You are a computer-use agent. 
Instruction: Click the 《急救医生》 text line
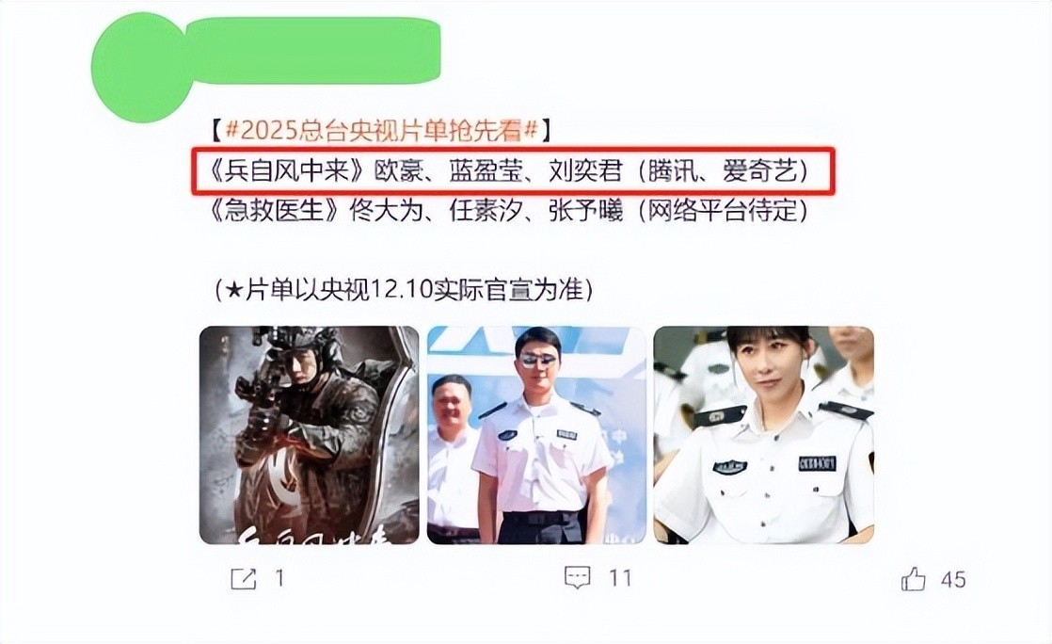coord(508,212)
